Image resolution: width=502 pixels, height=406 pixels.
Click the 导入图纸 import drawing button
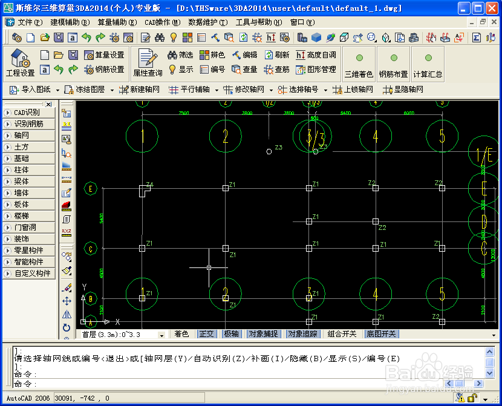(x=30, y=90)
